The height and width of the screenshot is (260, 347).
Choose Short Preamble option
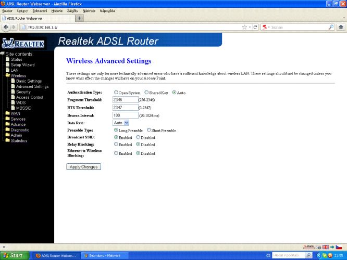[149, 130]
